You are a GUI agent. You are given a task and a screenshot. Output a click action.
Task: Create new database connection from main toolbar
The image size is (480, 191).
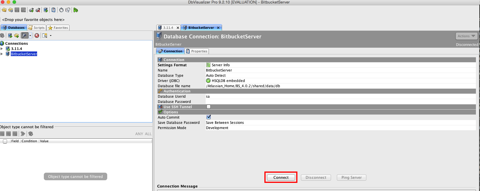pos(46,10)
